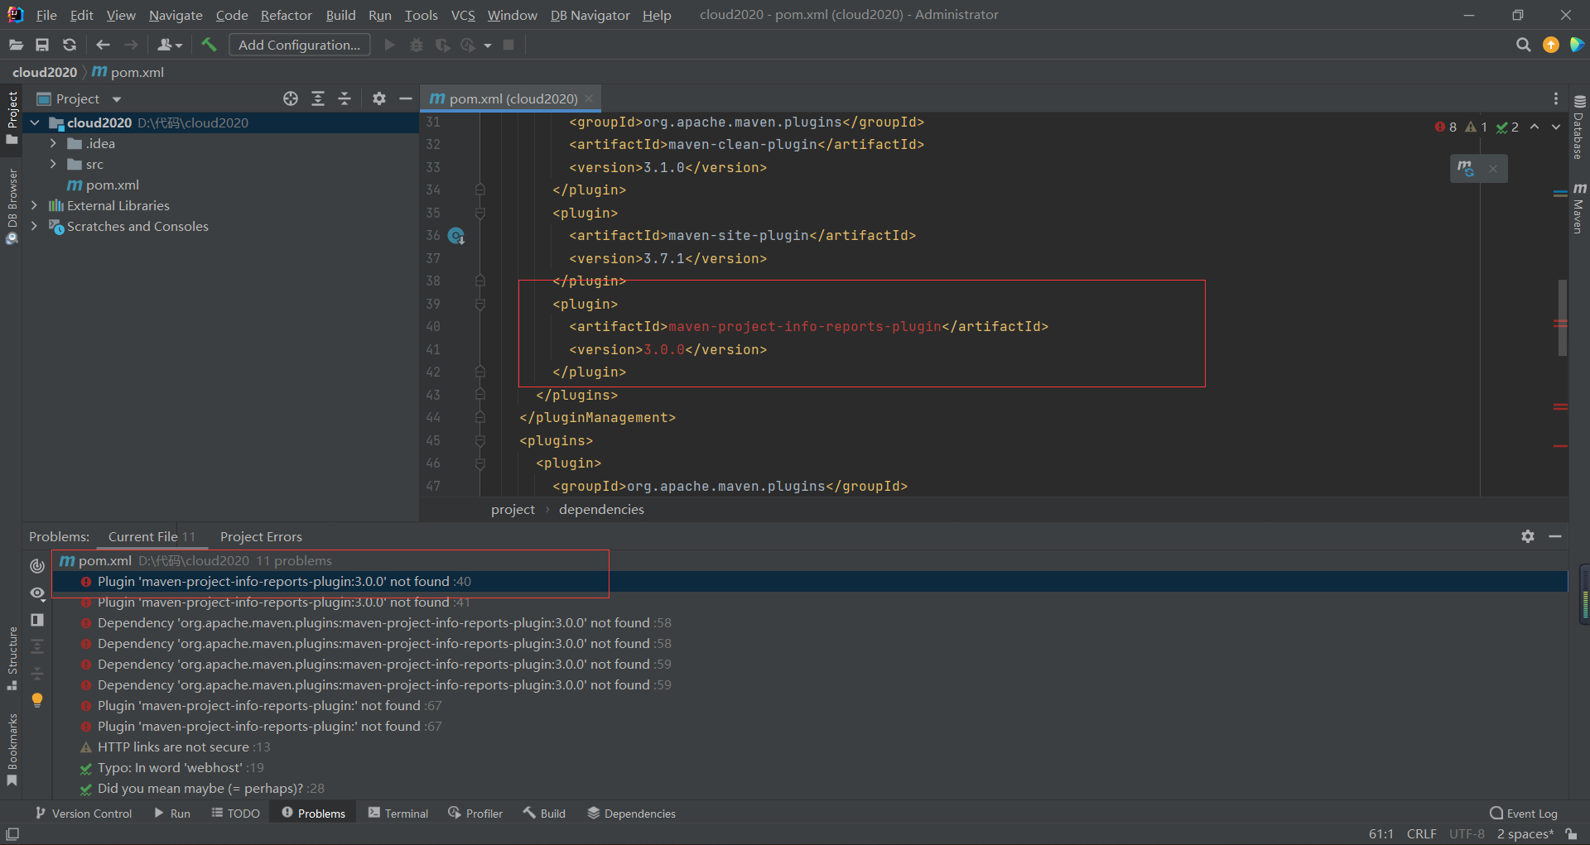Click the Synchronize reload icon in toolbar

pyautogui.click(x=70, y=45)
